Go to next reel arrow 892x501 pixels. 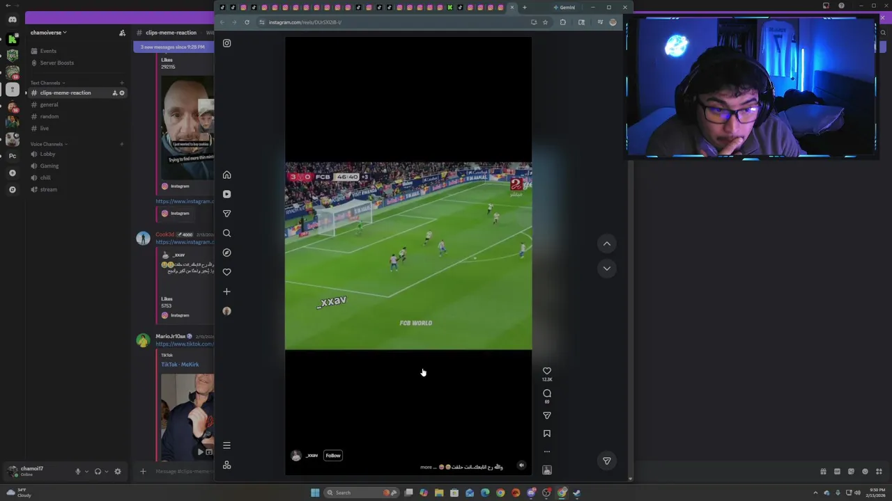[x=607, y=268]
